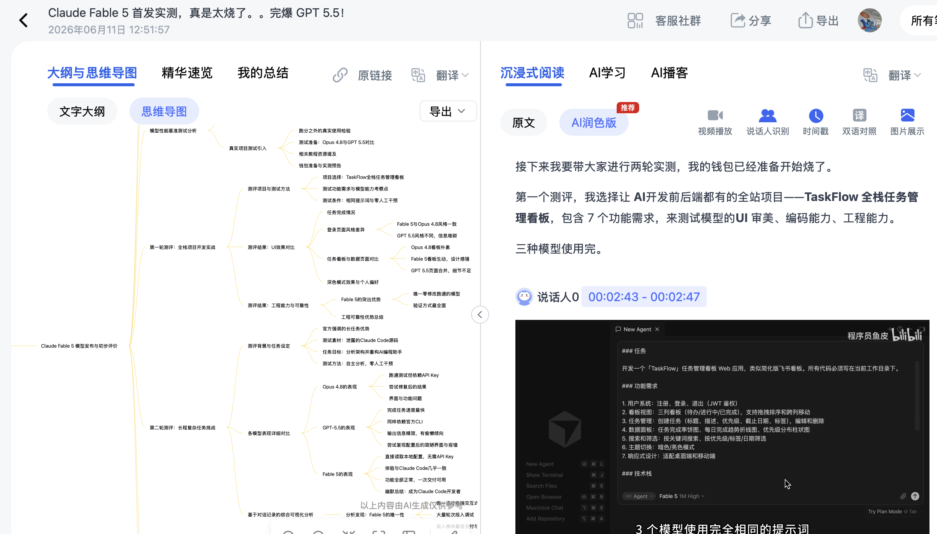Click timestamp 00:02:43 - 00:02:47
The height and width of the screenshot is (534, 937).
644,297
